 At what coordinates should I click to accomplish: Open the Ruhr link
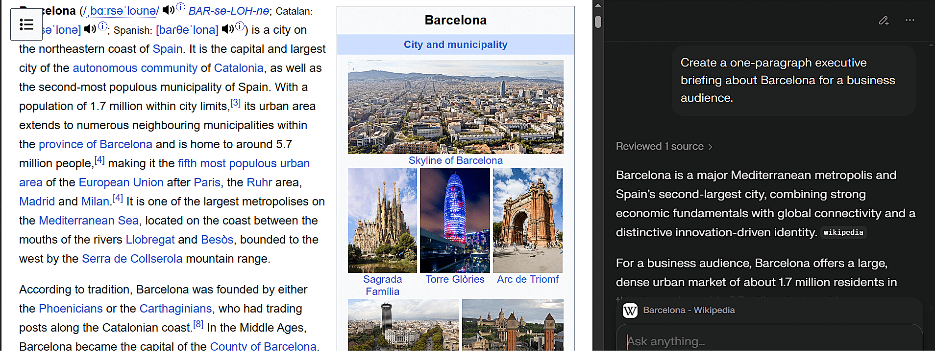[259, 182]
